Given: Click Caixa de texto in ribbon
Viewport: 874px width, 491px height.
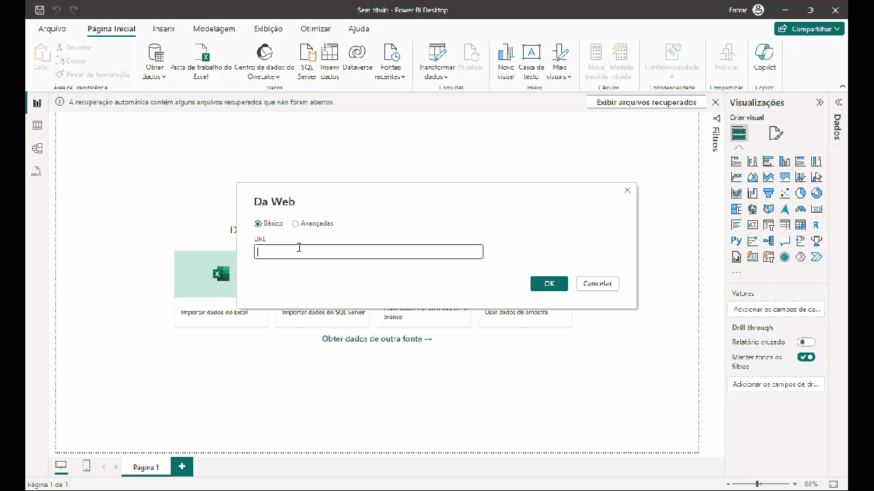Looking at the screenshot, I should coord(531,61).
